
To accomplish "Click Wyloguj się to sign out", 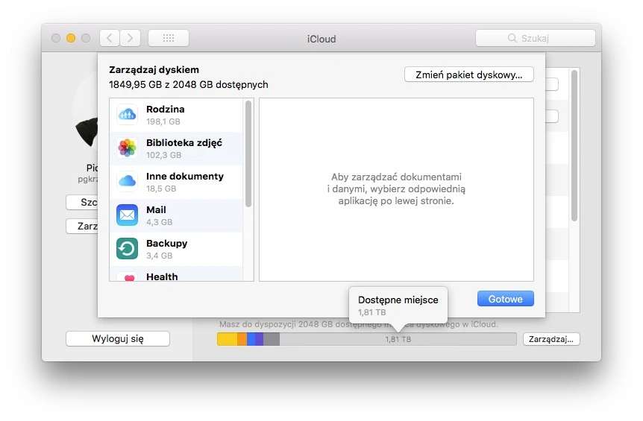I will (118, 339).
